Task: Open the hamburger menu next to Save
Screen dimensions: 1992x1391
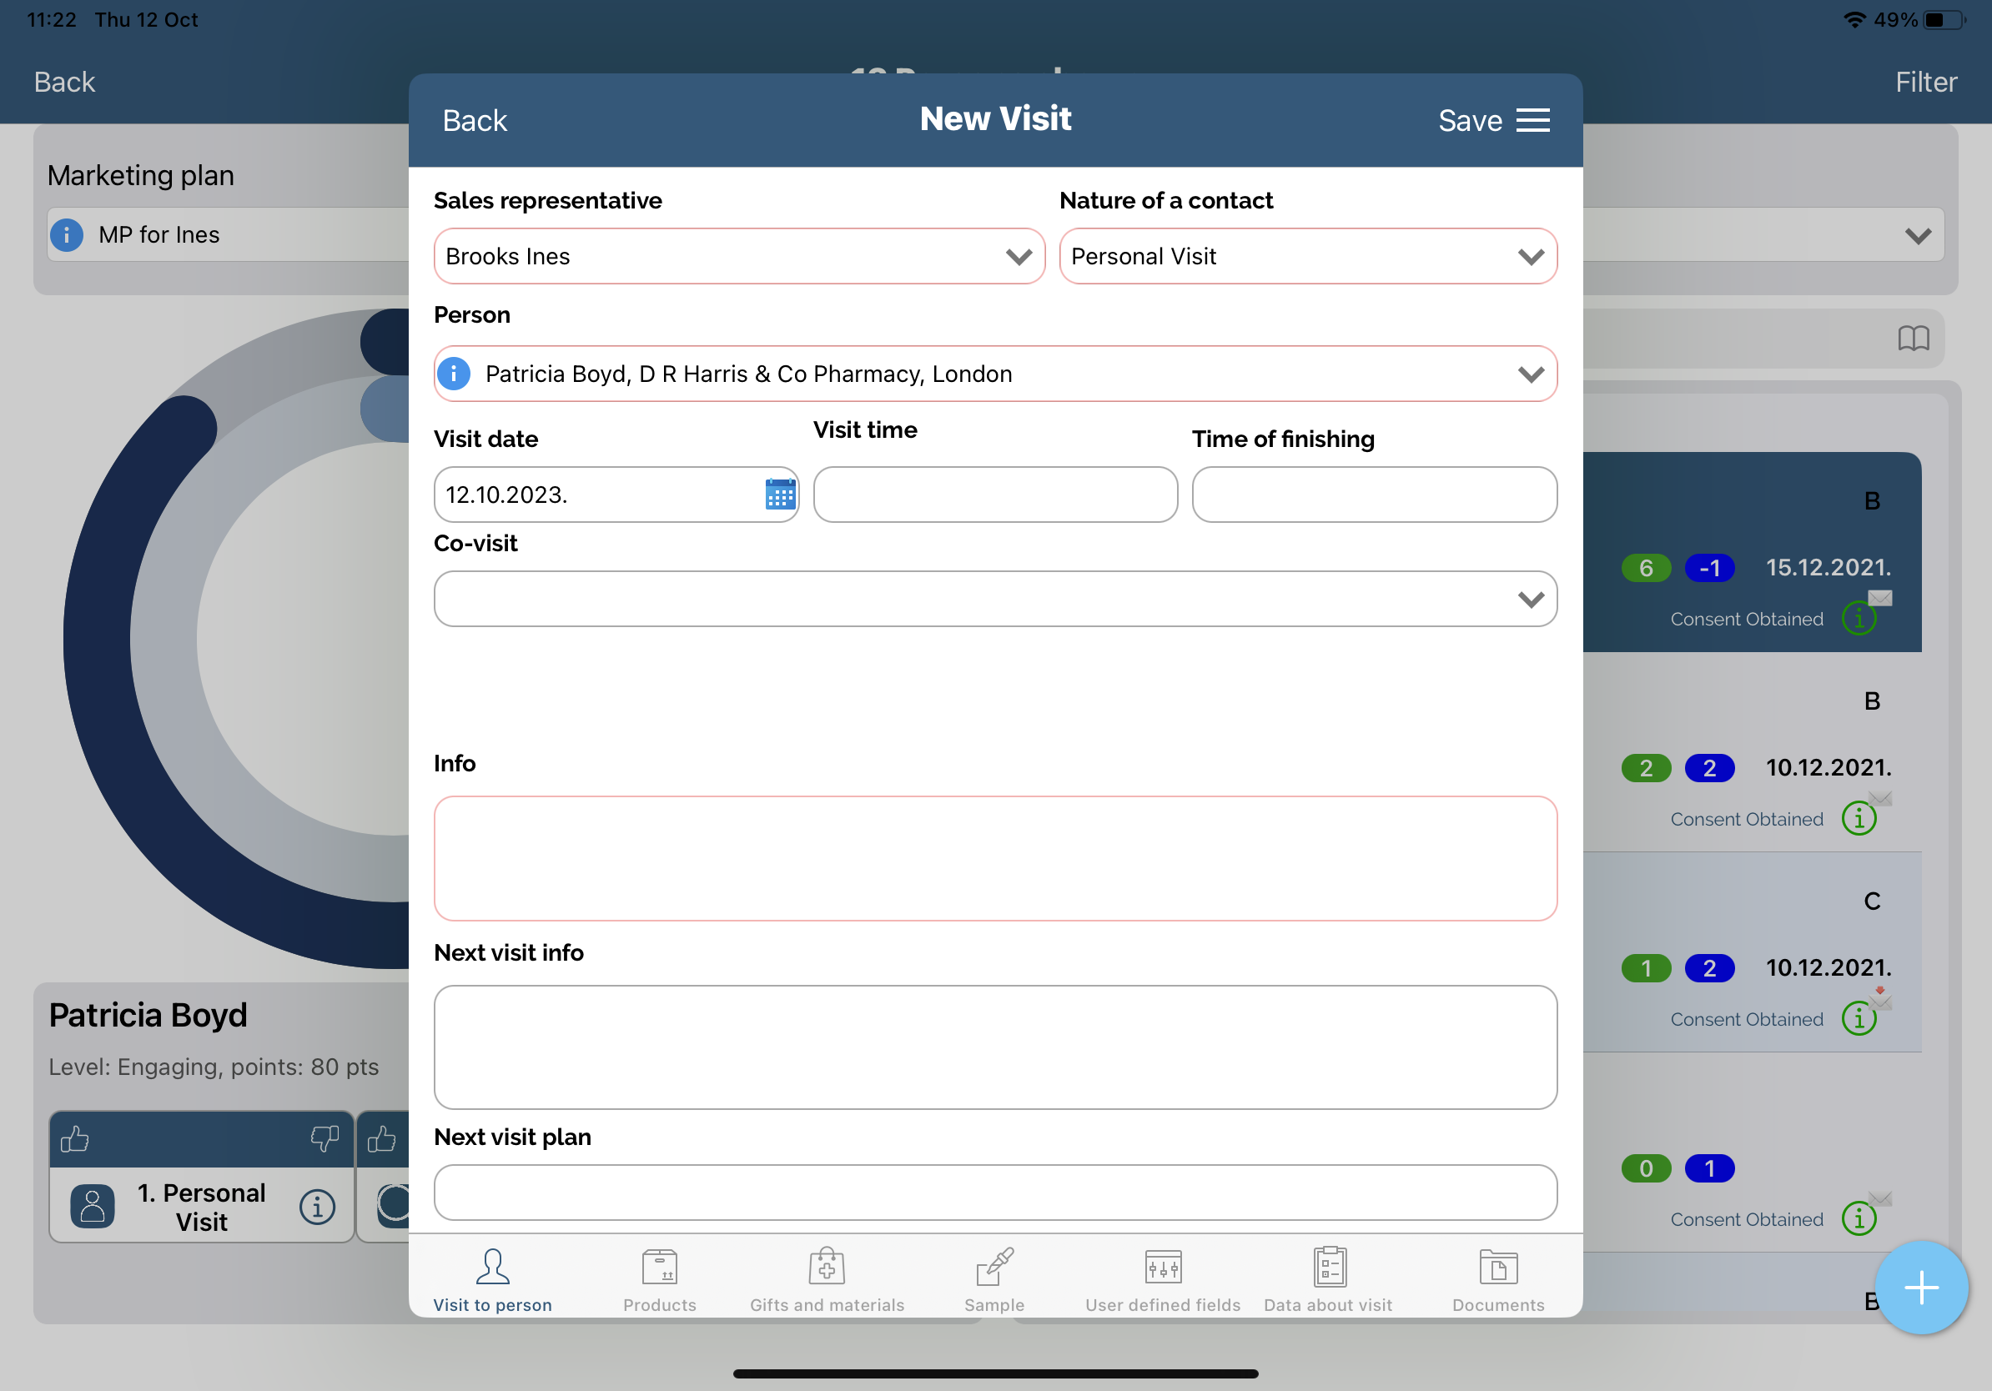Action: (1533, 121)
